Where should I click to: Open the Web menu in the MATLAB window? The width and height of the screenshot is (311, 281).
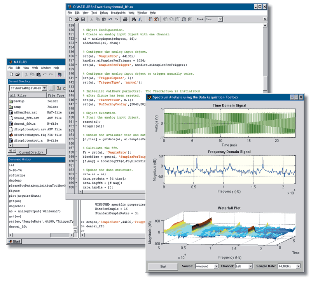(x=35, y=68)
